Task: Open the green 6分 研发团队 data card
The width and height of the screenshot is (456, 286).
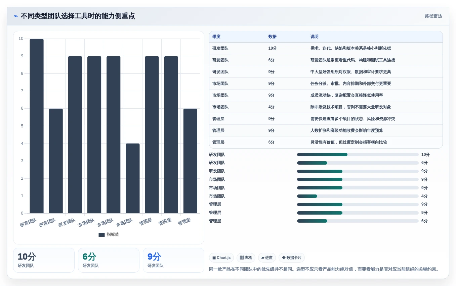Action: tap(109, 260)
